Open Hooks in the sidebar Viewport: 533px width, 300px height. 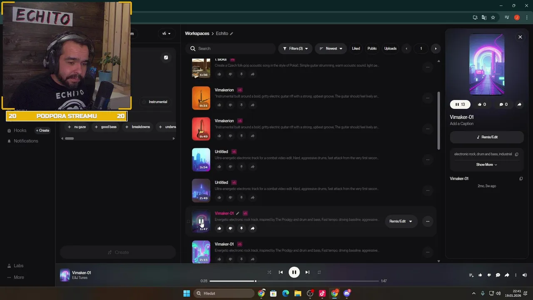coord(20,130)
